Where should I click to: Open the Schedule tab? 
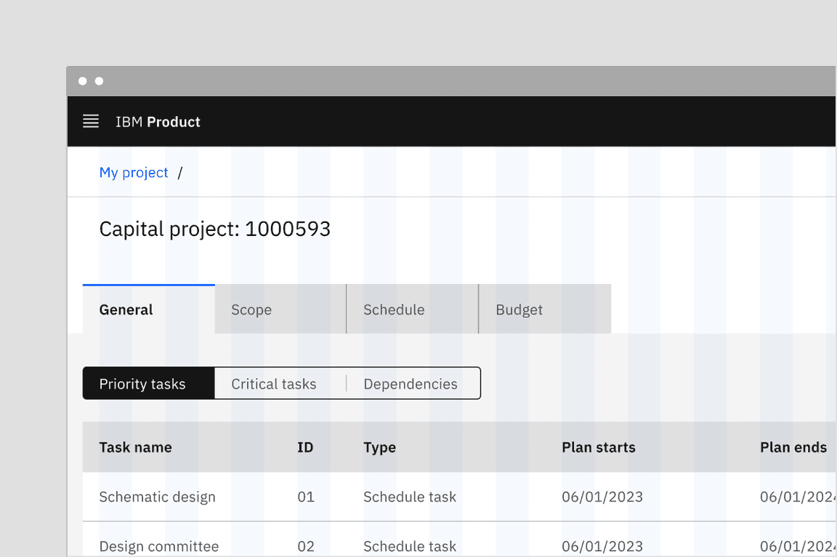tap(413, 309)
